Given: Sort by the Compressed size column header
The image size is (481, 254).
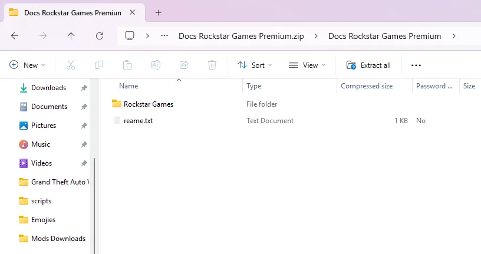Looking at the screenshot, I should coord(367,86).
